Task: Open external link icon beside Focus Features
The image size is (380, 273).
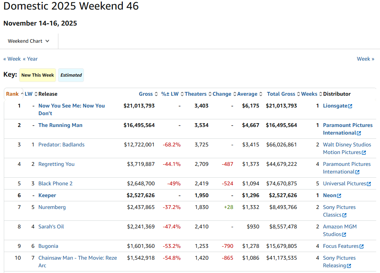Action: [362, 246]
